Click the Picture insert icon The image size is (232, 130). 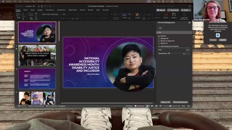click(124, 14)
